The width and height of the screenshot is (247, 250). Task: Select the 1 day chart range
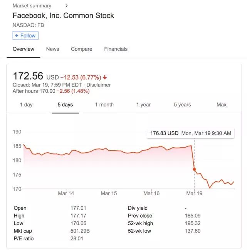[x=26, y=105]
